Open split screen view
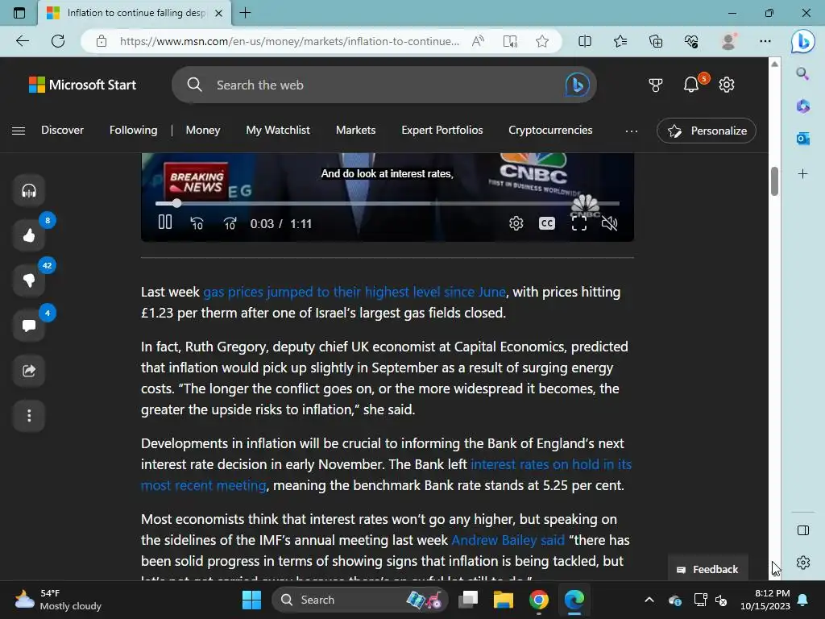This screenshot has height=619, width=825. point(585,41)
